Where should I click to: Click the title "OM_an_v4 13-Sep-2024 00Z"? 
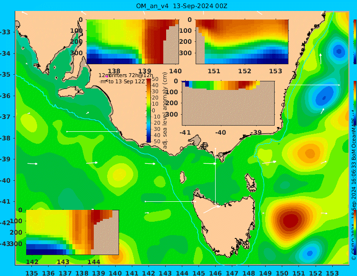tap(181, 6)
